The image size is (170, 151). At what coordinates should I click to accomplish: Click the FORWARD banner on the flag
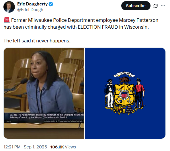tap(124, 74)
